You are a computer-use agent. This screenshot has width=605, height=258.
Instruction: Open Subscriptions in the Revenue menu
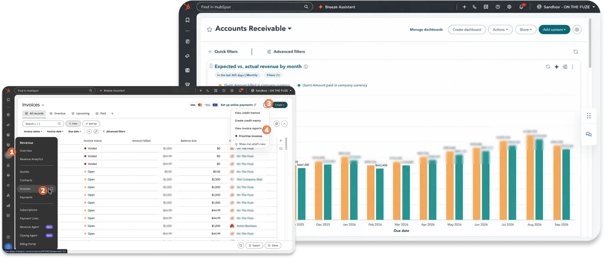tap(28, 210)
